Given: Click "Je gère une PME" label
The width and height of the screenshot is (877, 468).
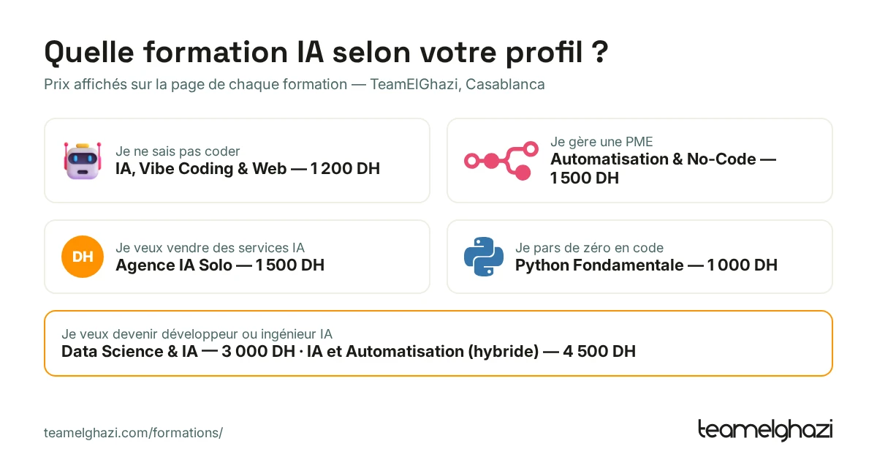Looking at the screenshot, I should [601, 142].
